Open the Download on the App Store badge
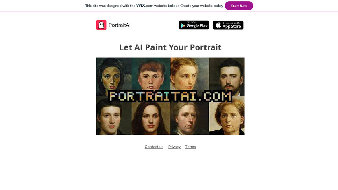Viewport: 338px width, 190px height. (228, 25)
